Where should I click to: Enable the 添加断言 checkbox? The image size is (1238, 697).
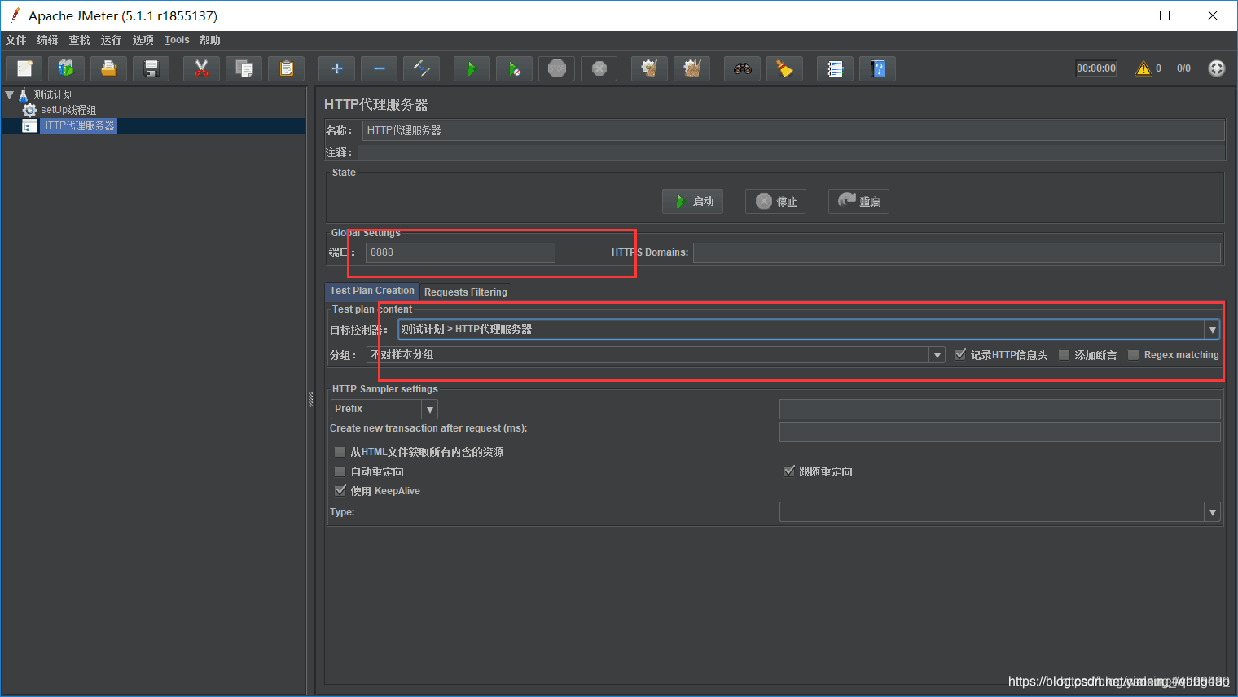pos(1064,354)
